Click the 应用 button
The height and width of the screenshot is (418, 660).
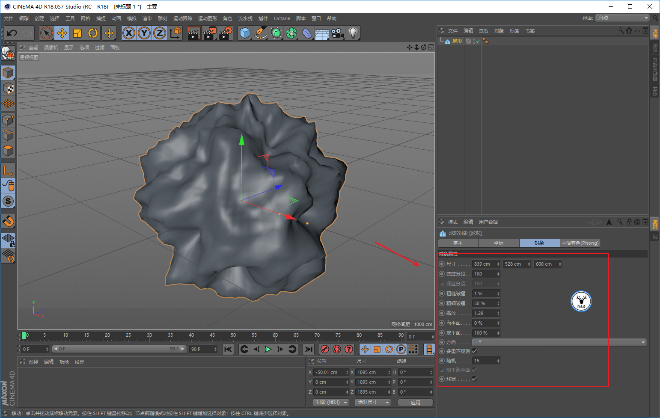point(416,403)
